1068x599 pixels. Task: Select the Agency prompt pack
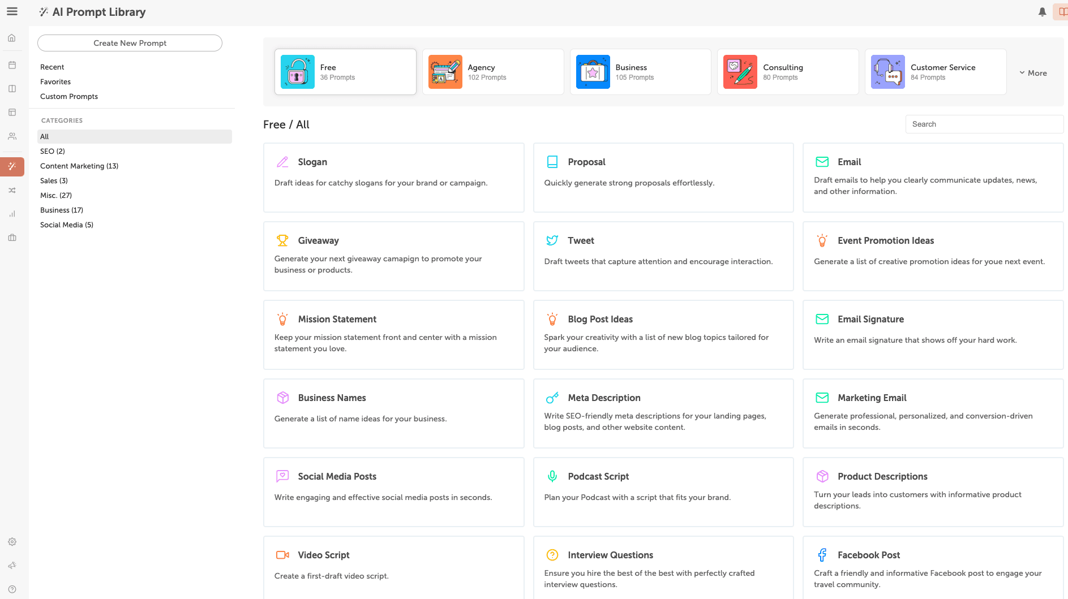(492, 72)
